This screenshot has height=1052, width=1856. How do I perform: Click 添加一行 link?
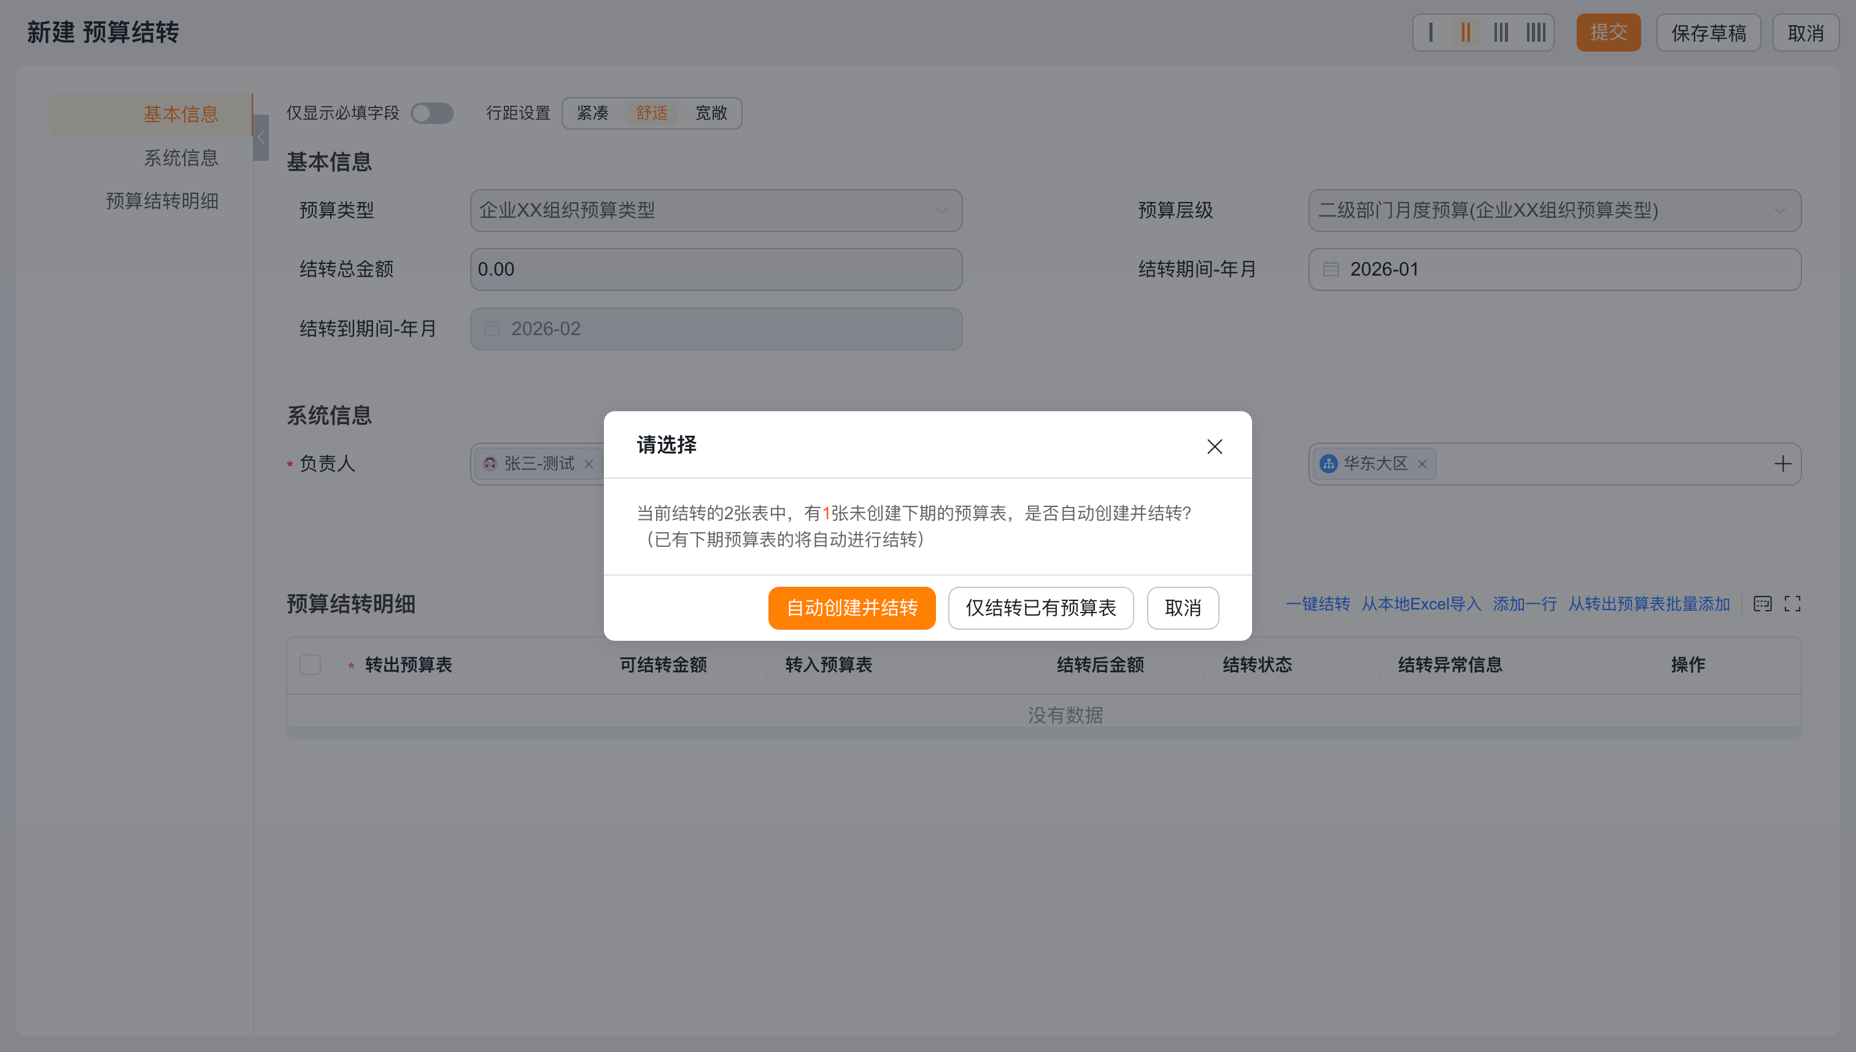pos(1525,604)
